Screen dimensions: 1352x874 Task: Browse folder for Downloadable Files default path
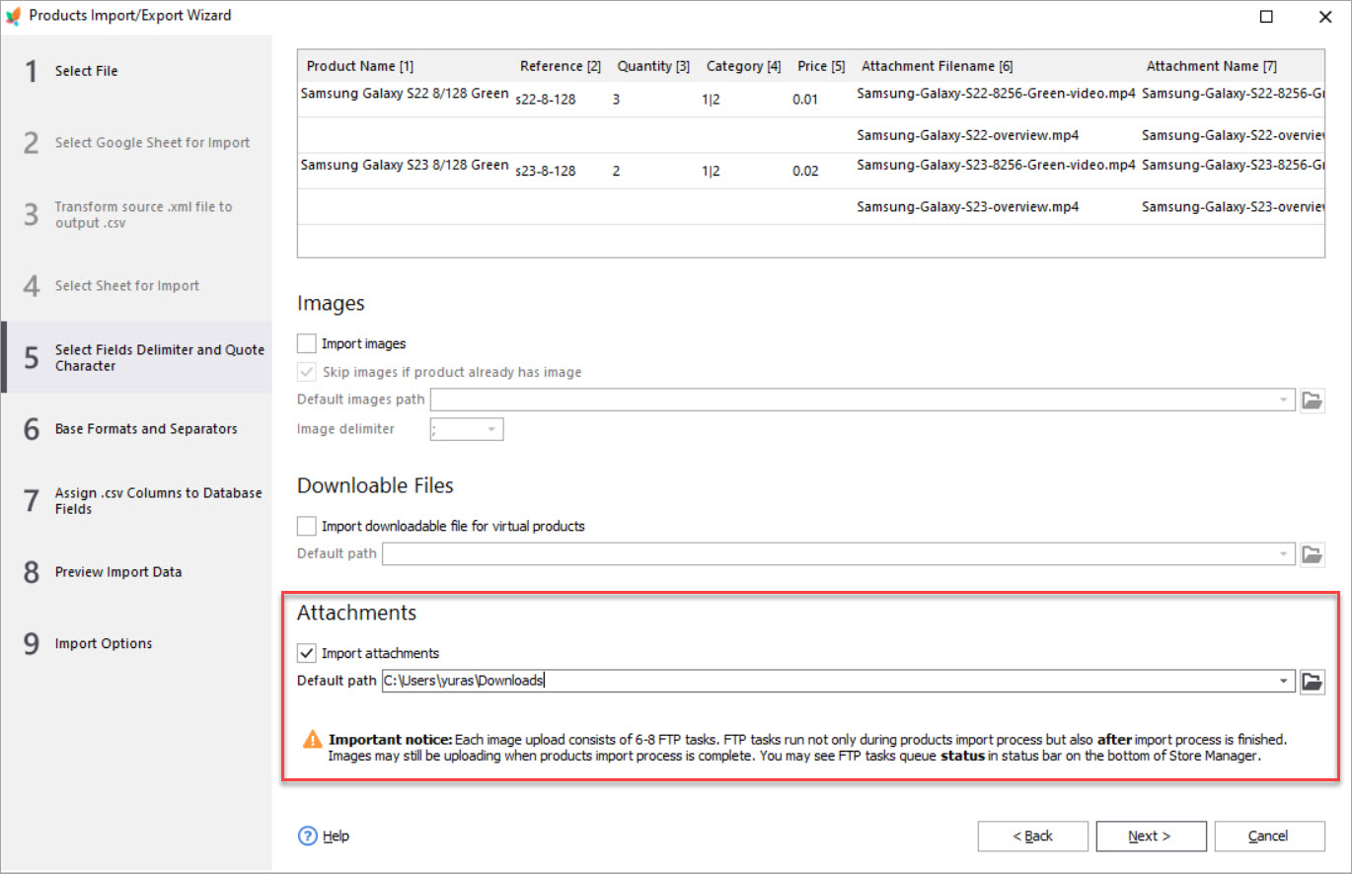[1312, 553]
